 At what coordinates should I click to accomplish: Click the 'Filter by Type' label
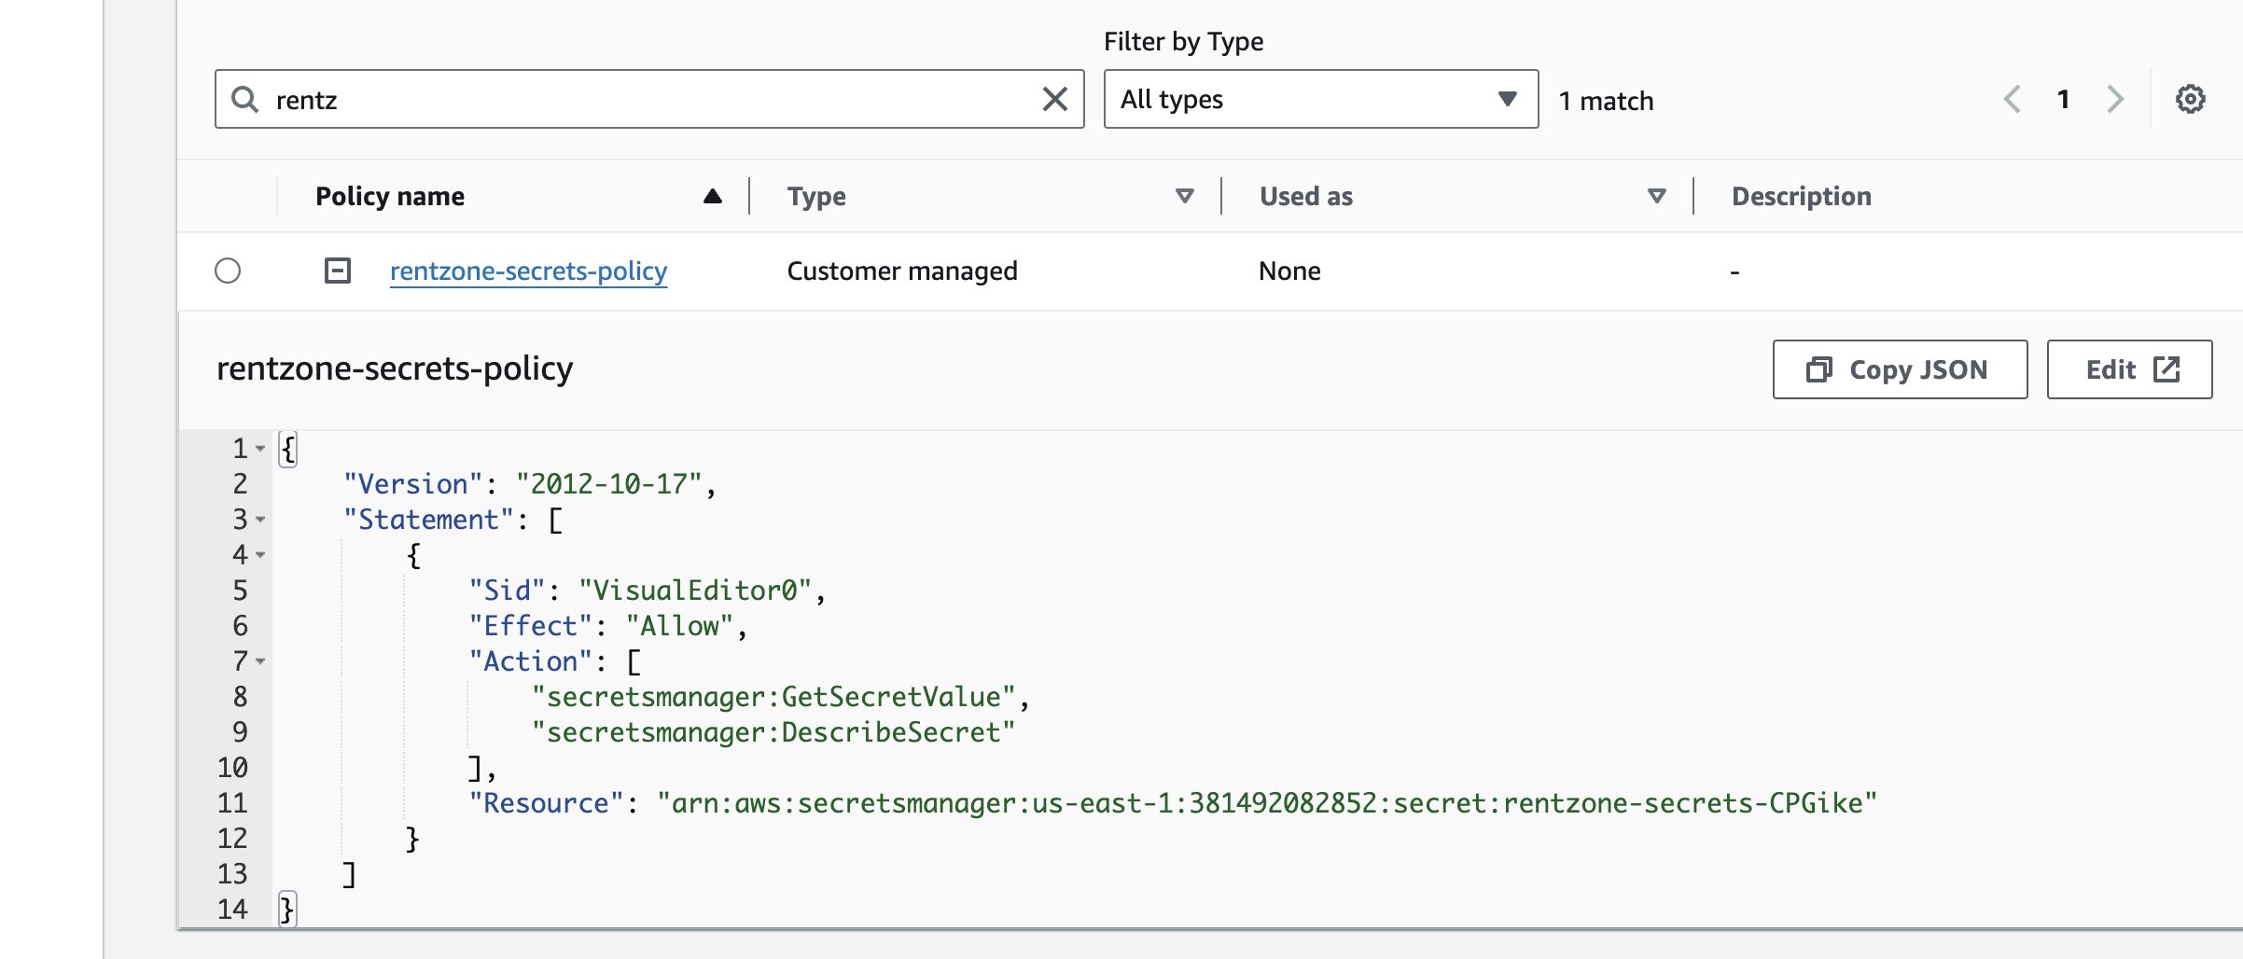[x=1183, y=41]
